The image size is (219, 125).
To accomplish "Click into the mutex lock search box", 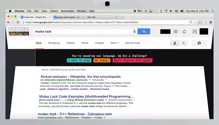I will 82,31.
